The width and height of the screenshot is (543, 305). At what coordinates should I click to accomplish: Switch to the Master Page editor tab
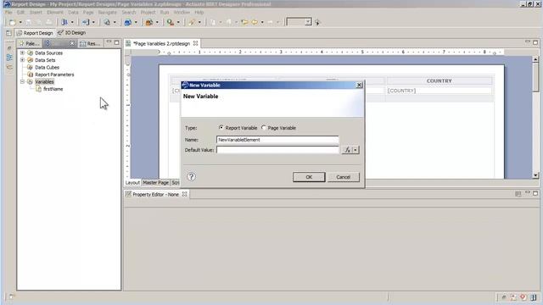tap(155, 183)
